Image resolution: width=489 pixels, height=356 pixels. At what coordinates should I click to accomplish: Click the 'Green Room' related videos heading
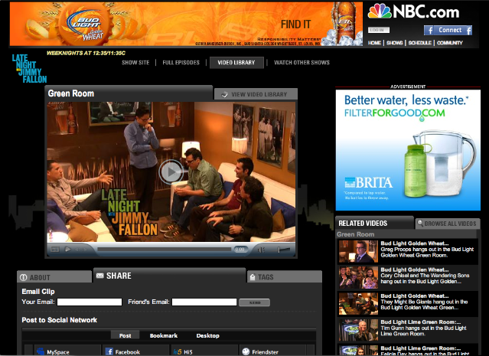pyautogui.click(x=356, y=234)
